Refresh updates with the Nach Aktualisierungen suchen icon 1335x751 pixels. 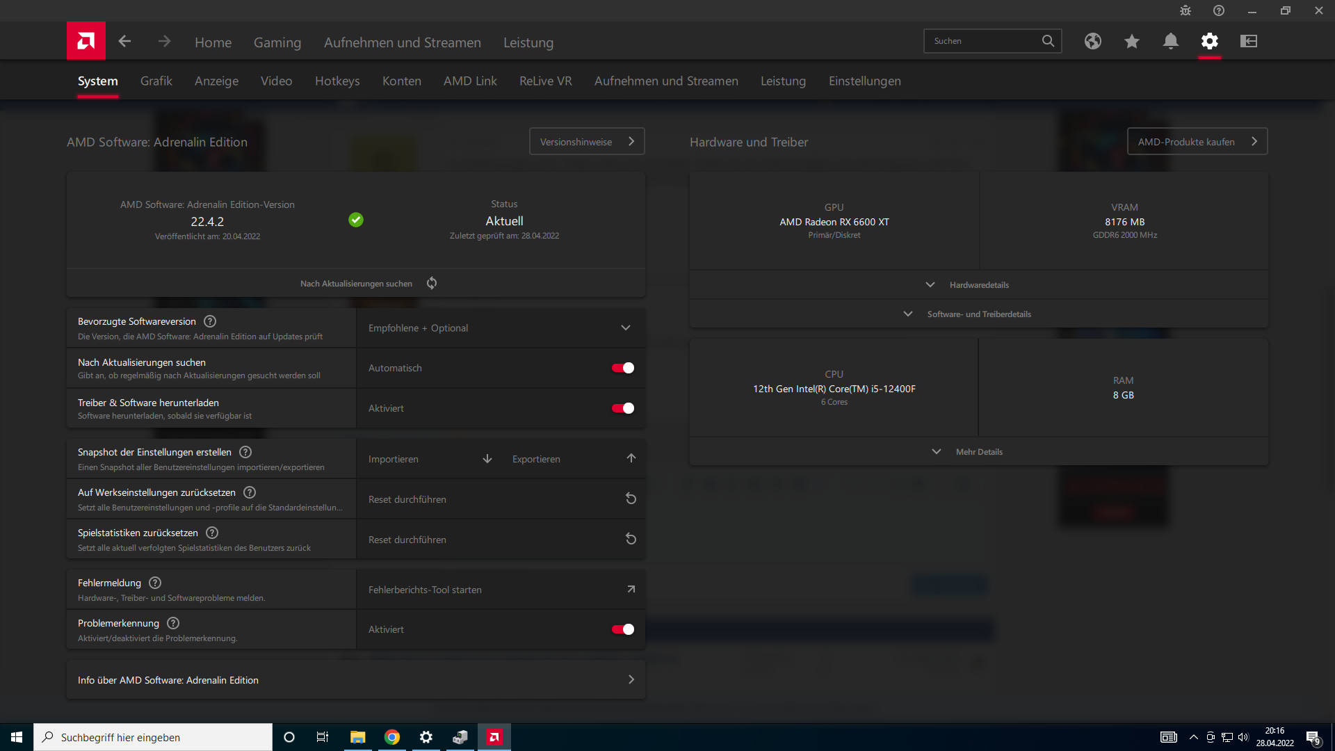click(x=430, y=283)
